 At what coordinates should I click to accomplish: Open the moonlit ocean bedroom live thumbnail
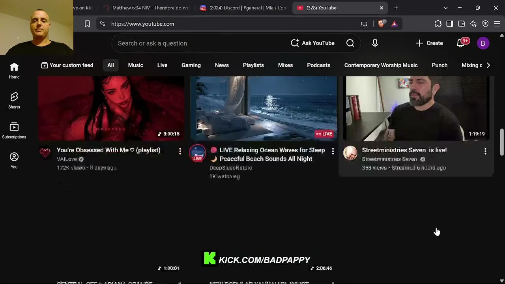264,108
